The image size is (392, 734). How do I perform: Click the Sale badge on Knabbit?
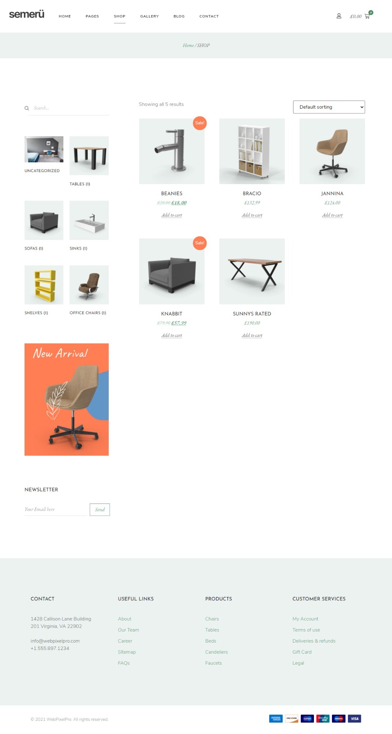click(200, 243)
